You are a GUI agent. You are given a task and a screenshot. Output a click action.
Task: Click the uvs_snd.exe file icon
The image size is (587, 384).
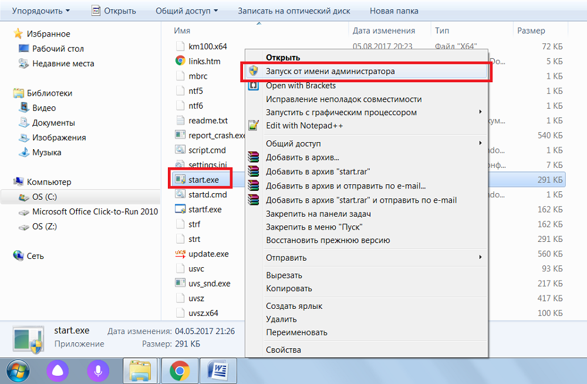point(180,283)
